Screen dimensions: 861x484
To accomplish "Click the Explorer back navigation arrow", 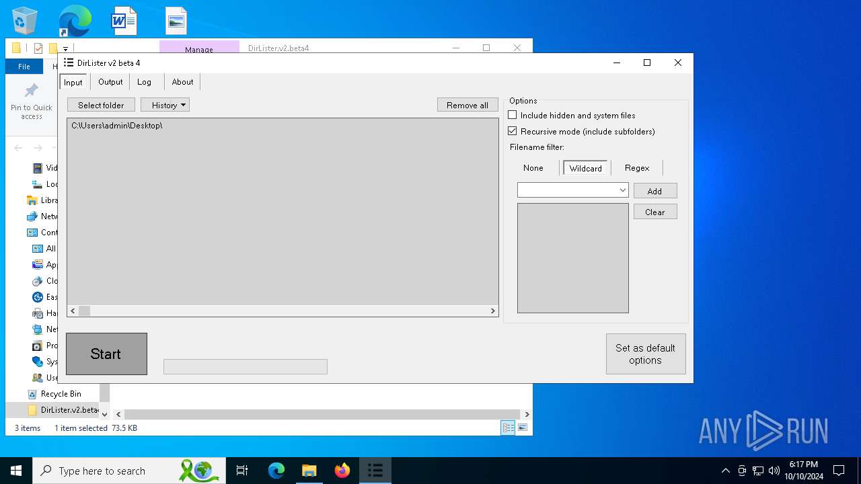I will [x=18, y=148].
